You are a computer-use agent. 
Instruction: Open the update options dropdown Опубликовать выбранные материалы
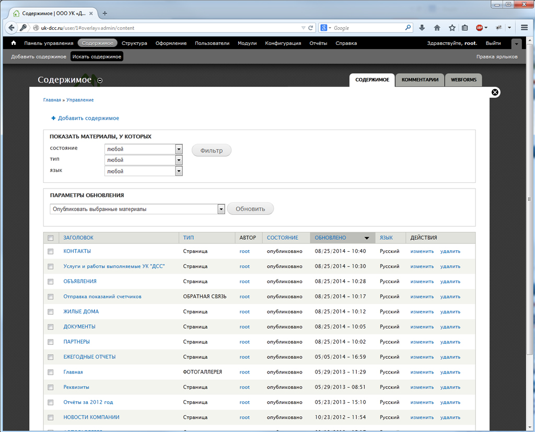(x=137, y=209)
